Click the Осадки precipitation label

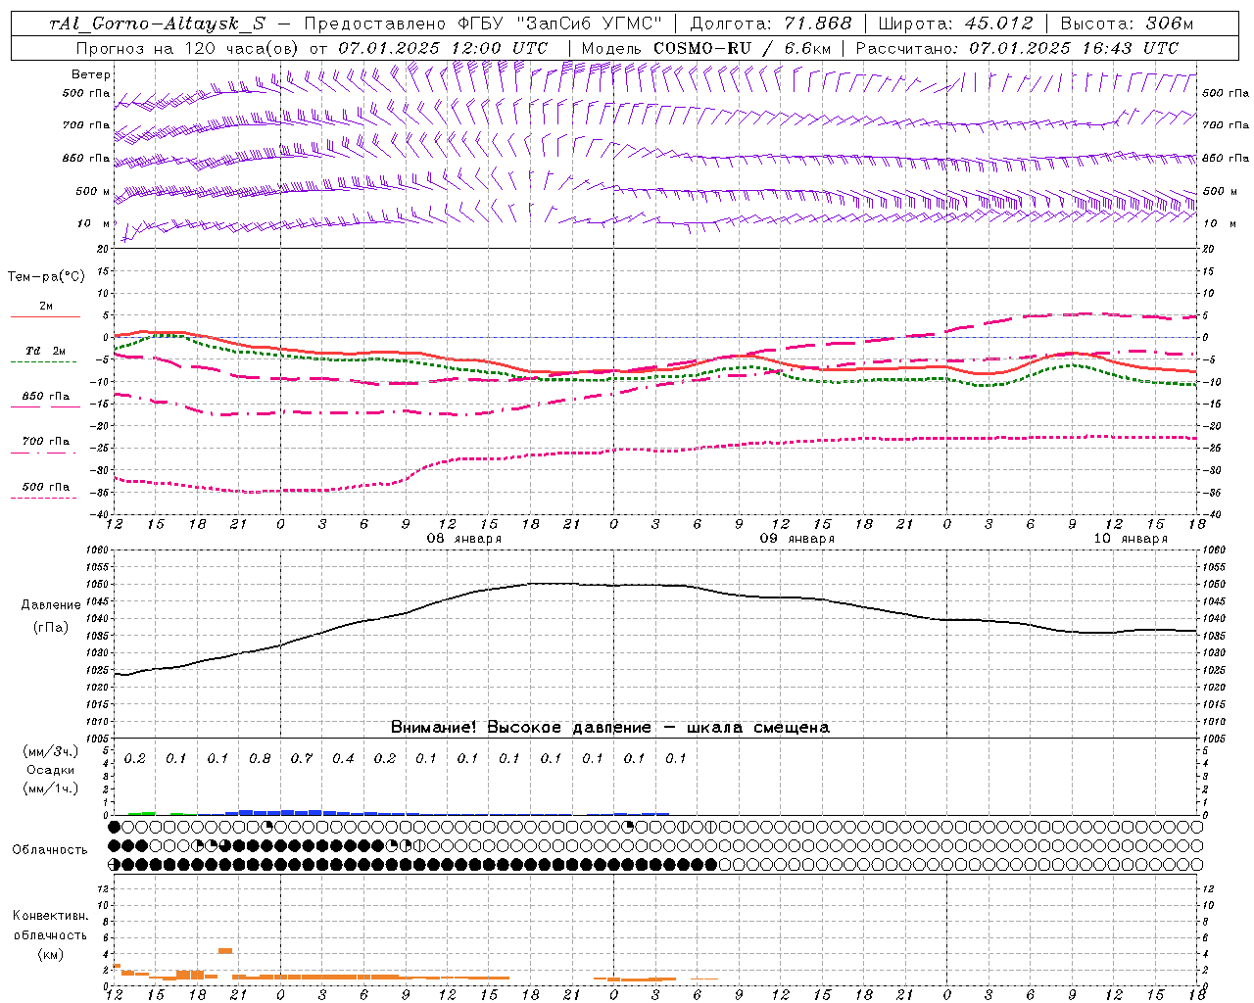(51, 770)
